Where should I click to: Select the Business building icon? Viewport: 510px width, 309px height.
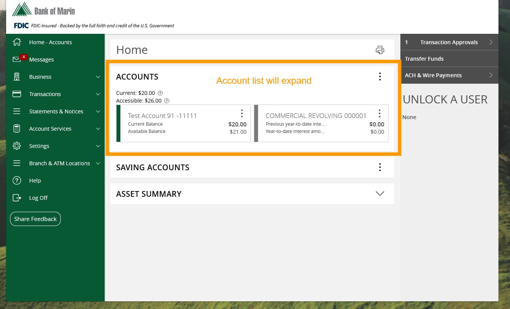pos(17,76)
